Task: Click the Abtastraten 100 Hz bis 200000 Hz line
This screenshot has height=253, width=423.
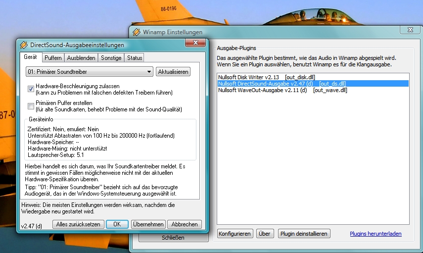Action: pos(101,136)
